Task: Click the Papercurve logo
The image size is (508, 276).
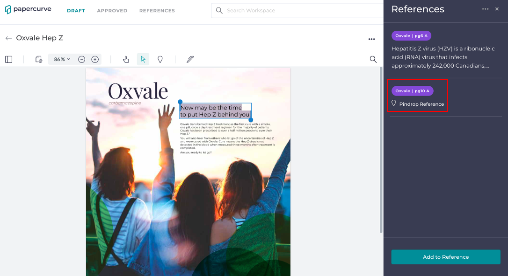Action: pos(28,9)
